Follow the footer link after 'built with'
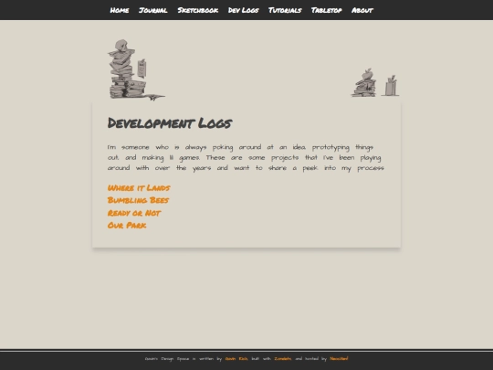The height and width of the screenshot is (370, 493). tap(283, 359)
